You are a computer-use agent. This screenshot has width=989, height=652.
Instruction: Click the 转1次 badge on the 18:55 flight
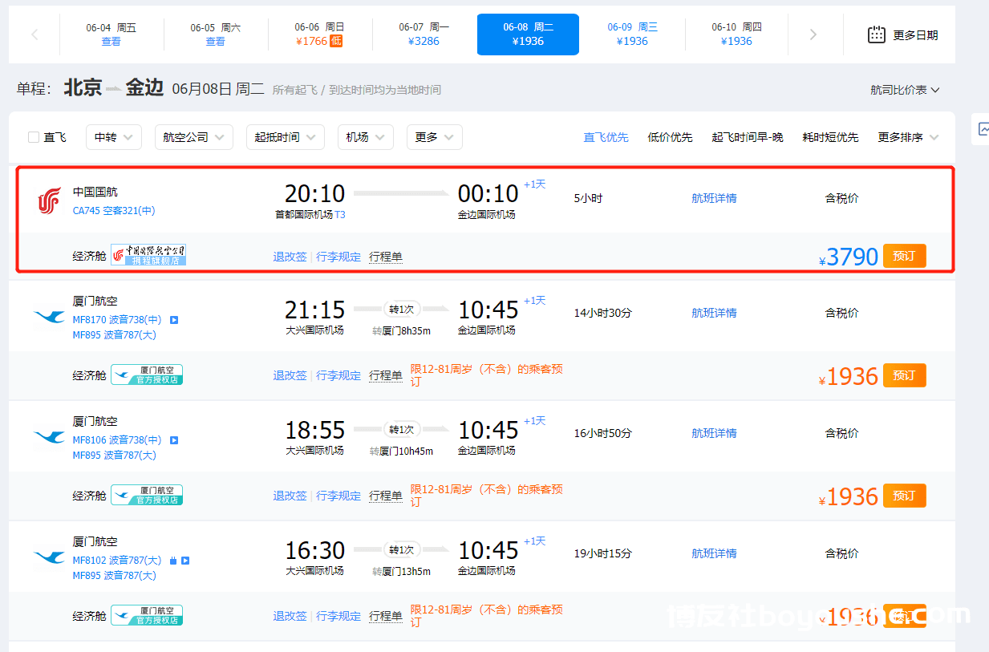[x=401, y=430]
